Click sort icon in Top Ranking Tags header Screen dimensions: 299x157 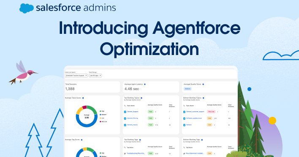pos(125,148)
